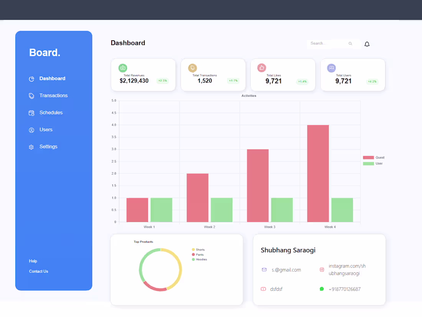The width and height of the screenshot is (422, 317).
Task: Click the email icon beside s.@gmail.com
Action: pyautogui.click(x=264, y=270)
